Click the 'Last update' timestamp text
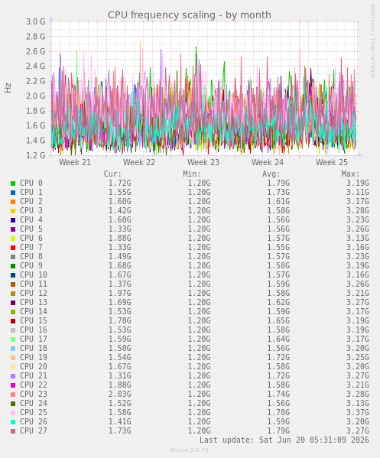The height and width of the screenshot is (458, 380). (284, 440)
